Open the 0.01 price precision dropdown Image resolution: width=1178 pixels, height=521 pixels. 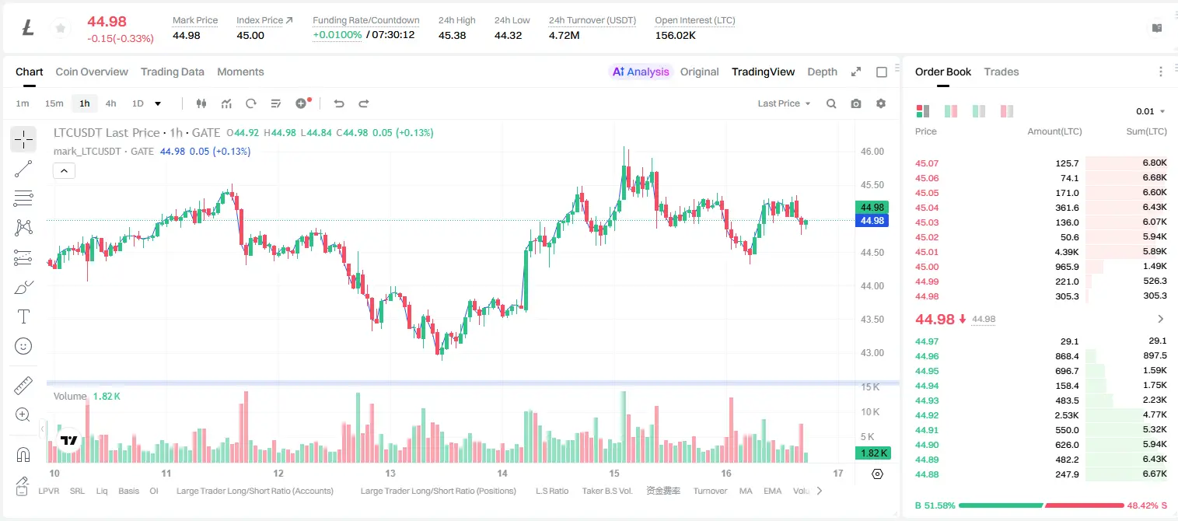[x=1151, y=111]
